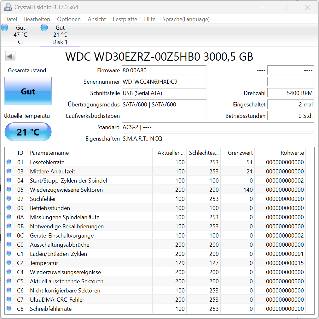The width and height of the screenshot is (319, 319).
Task: Click the blue Gut health status button
Action: pos(28,91)
